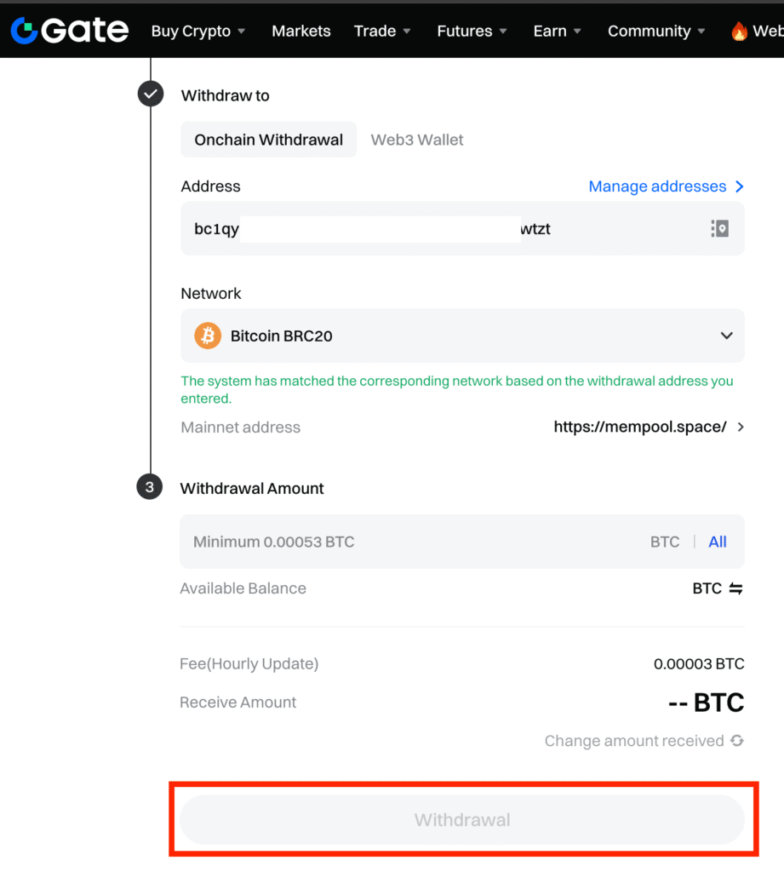784x872 pixels.
Task: Expand the Futures navigation menu
Action: (x=472, y=31)
